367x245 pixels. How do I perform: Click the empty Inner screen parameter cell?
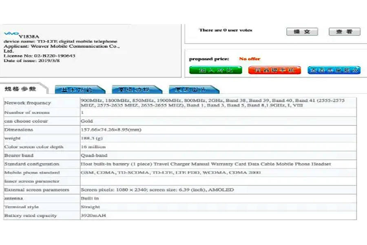pyautogui.click(x=218, y=181)
